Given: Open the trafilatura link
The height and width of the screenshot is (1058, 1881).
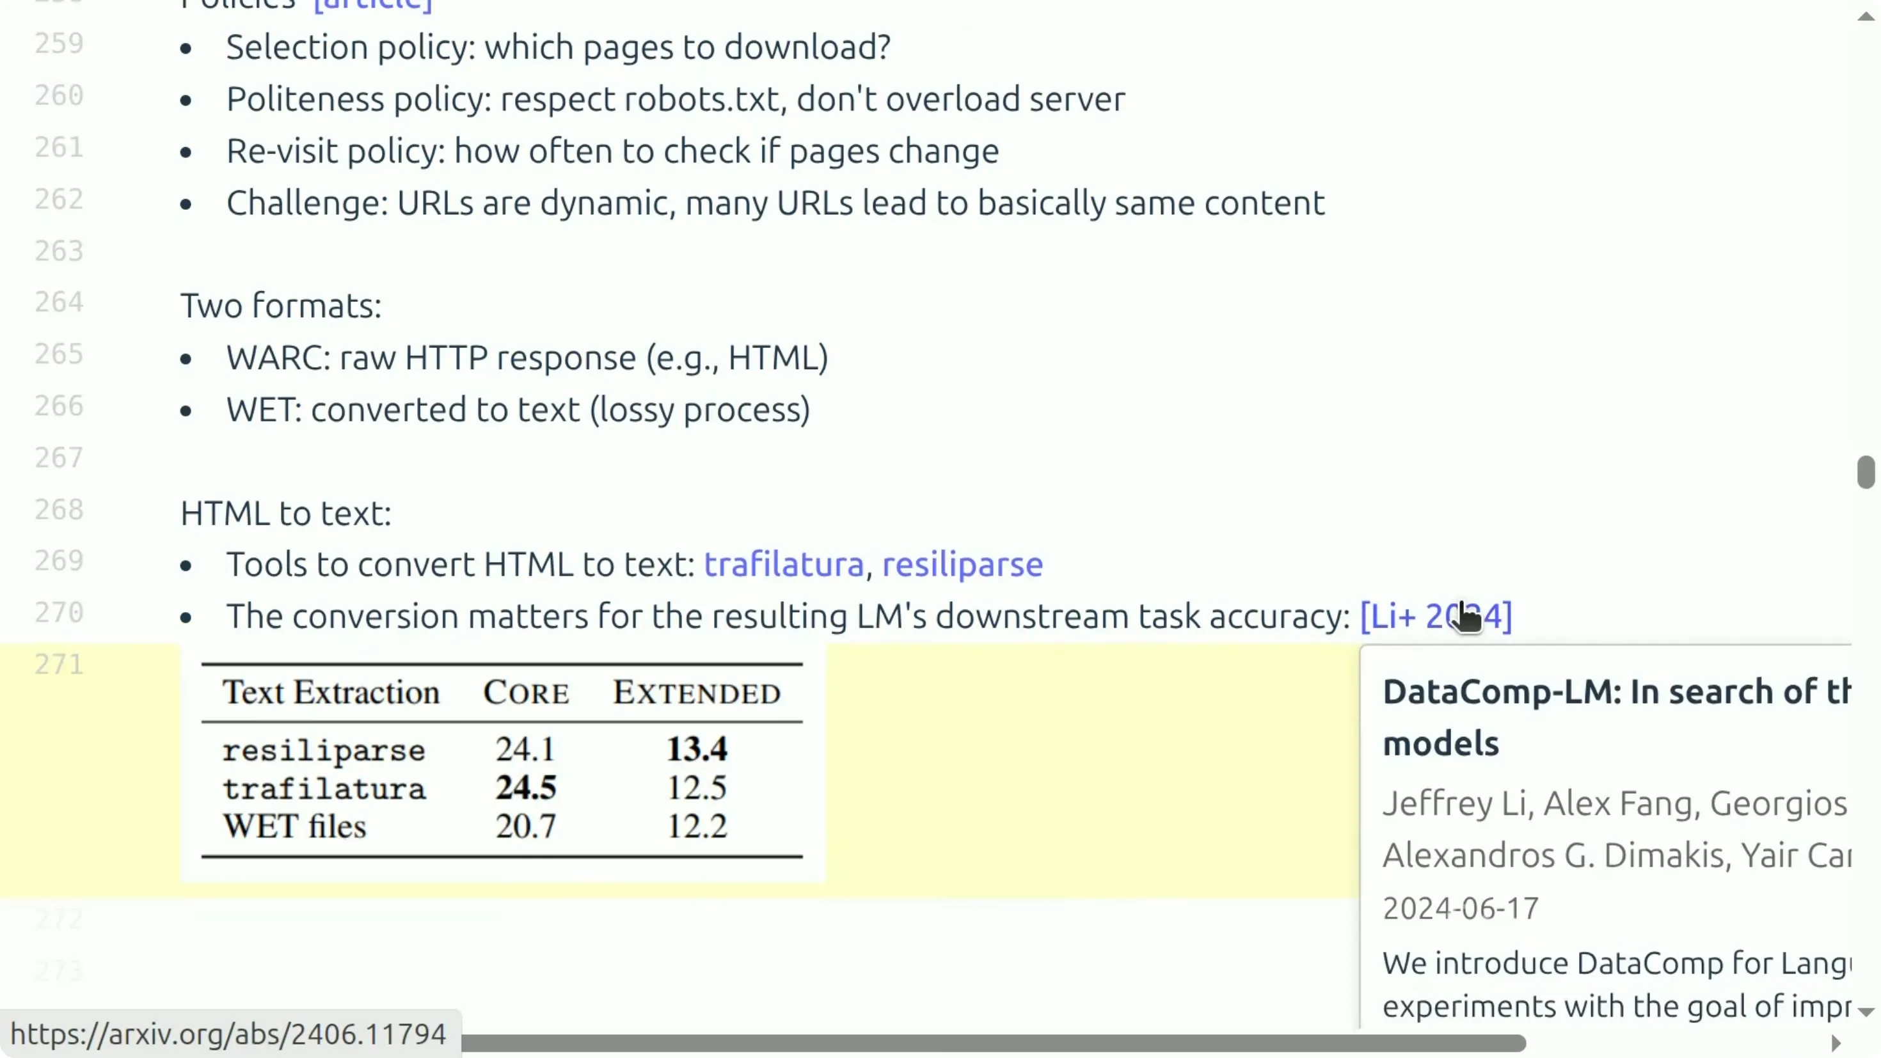Looking at the screenshot, I should click(x=784, y=564).
